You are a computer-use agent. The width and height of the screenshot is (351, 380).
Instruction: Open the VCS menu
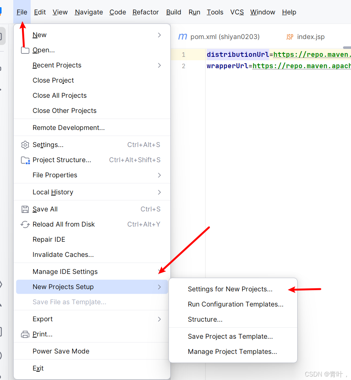point(237,12)
